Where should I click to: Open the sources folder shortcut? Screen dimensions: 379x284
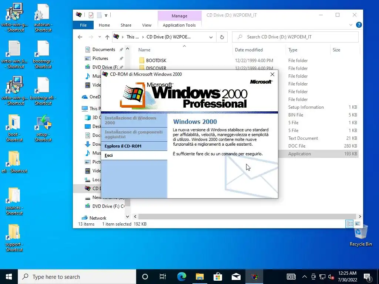point(14,201)
